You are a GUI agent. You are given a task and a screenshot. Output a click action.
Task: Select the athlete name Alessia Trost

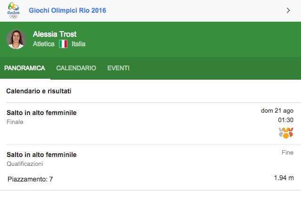pos(55,34)
